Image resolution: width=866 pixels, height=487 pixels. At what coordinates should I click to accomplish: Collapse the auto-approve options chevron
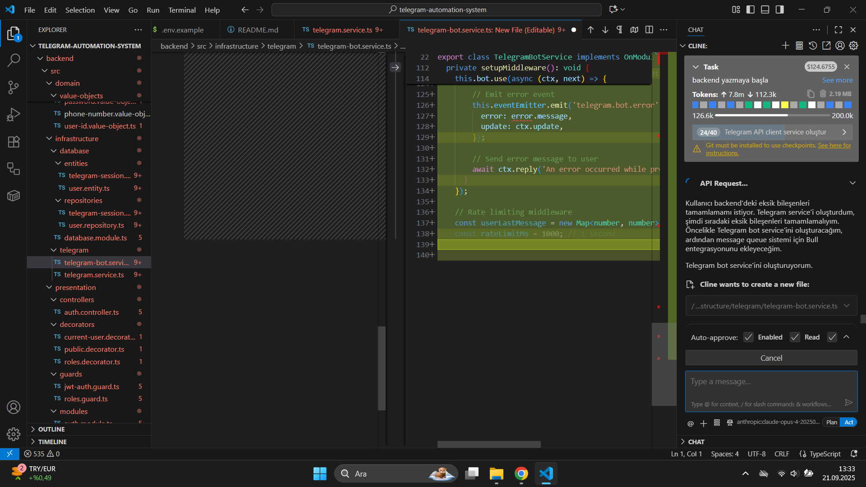[846, 337]
